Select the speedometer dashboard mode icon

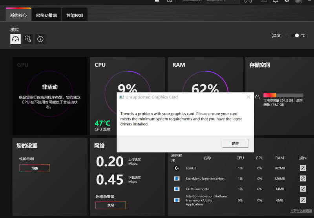click(x=15, y=39)
